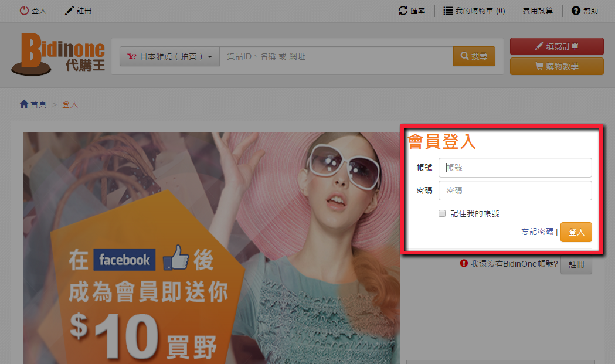Open 註冊 in the top bar
Viewport: 615px width, 364px height.
(84, 11)
